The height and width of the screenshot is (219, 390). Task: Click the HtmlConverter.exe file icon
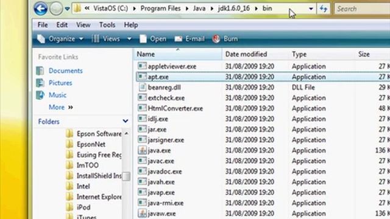pyautogui.click(x=142, y=108)
